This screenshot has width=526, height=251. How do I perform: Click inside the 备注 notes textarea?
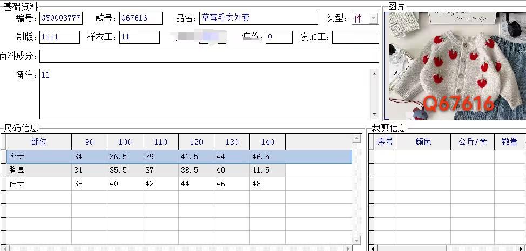(205, 94)
